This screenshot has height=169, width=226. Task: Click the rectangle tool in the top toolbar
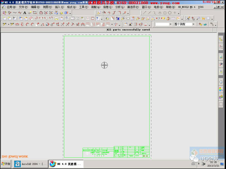[35, 13]
